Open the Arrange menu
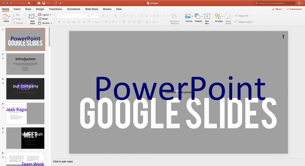This screenshot has width=305, height=166. pyautogui.click(x=219, y=18)
